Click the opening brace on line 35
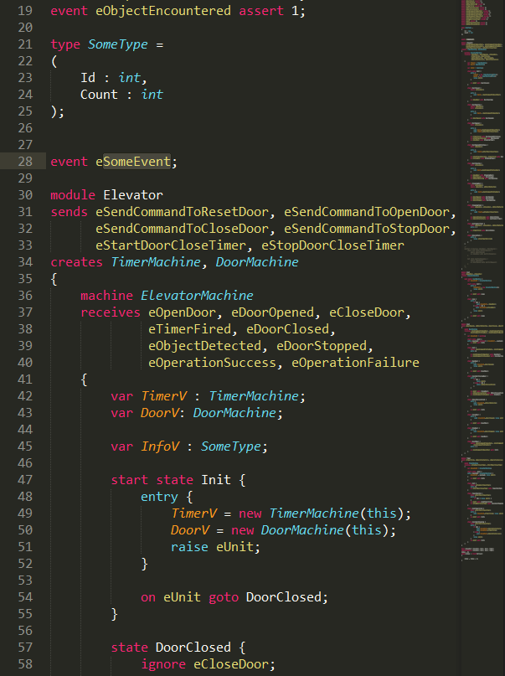The height and width of the screenshot is (676, 505). [54, 279]
